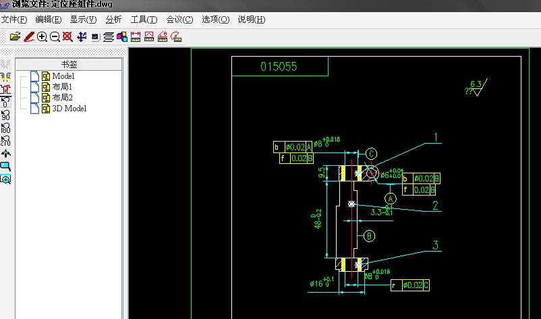The width and height of the screenshot is (541, 319).
Task: Click the yellow file icon beside 布局1
Action: pyautogui.click(x=46, y=86)
